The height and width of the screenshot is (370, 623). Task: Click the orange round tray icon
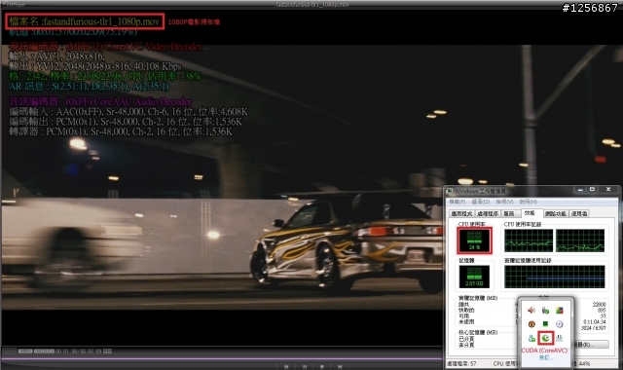[x=531, y=324]
